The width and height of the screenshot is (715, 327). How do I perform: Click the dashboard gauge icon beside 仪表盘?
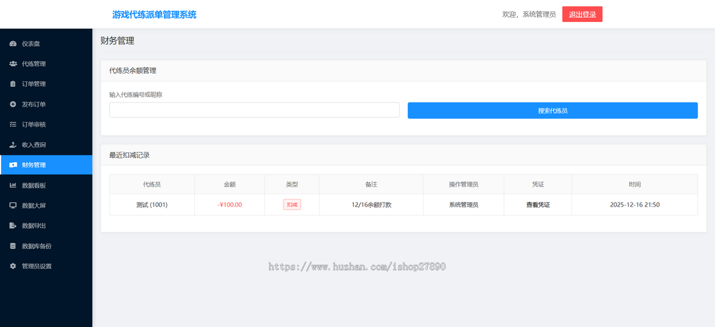tap(13, 43)
